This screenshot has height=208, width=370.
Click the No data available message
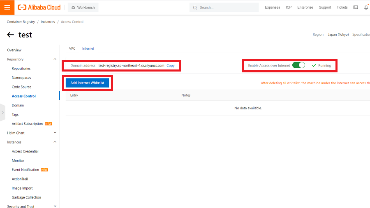pyautogui.click(x=248, y=108)
